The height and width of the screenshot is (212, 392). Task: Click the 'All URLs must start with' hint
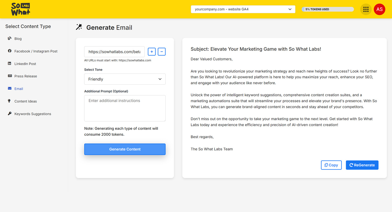click(x=118, y=60)
